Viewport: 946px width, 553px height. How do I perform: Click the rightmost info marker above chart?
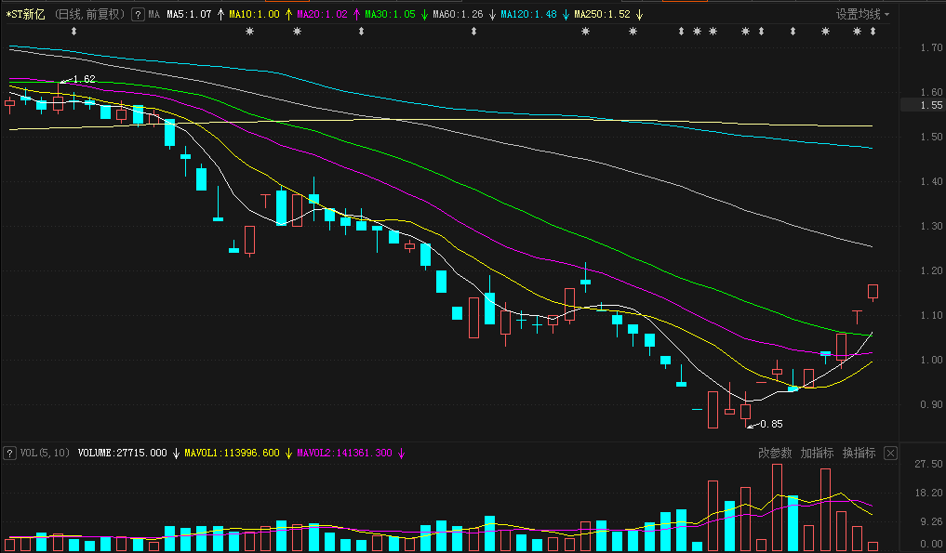[x=873, y=33]
